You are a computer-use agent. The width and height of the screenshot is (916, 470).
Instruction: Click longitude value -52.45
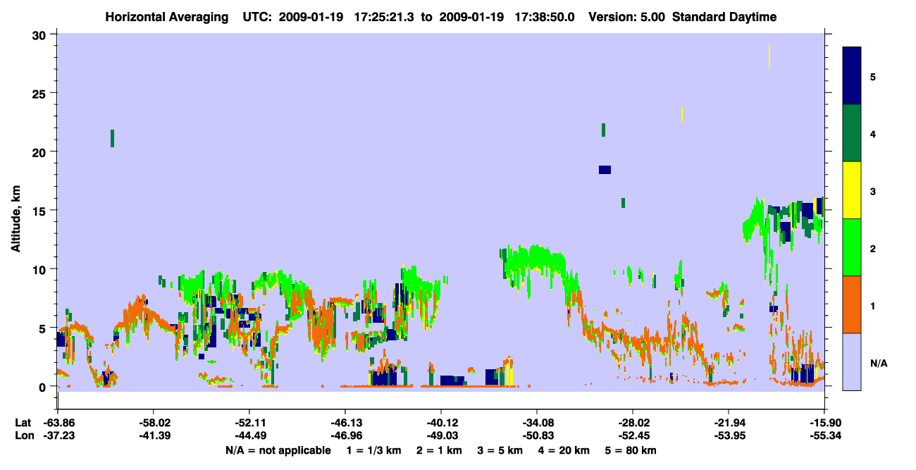point(633,435)
